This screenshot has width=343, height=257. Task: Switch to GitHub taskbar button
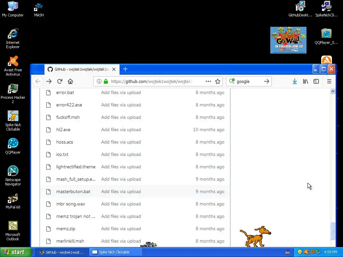(62, 252)
